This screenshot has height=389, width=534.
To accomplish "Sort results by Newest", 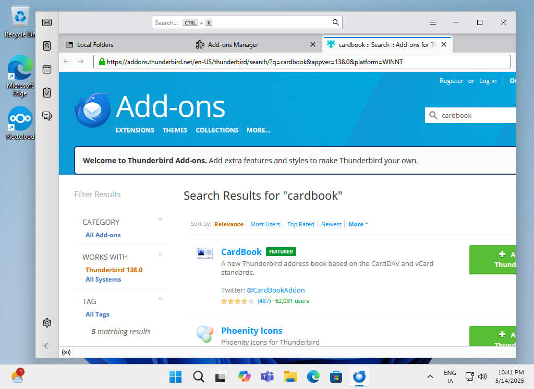I will point(331,224).
